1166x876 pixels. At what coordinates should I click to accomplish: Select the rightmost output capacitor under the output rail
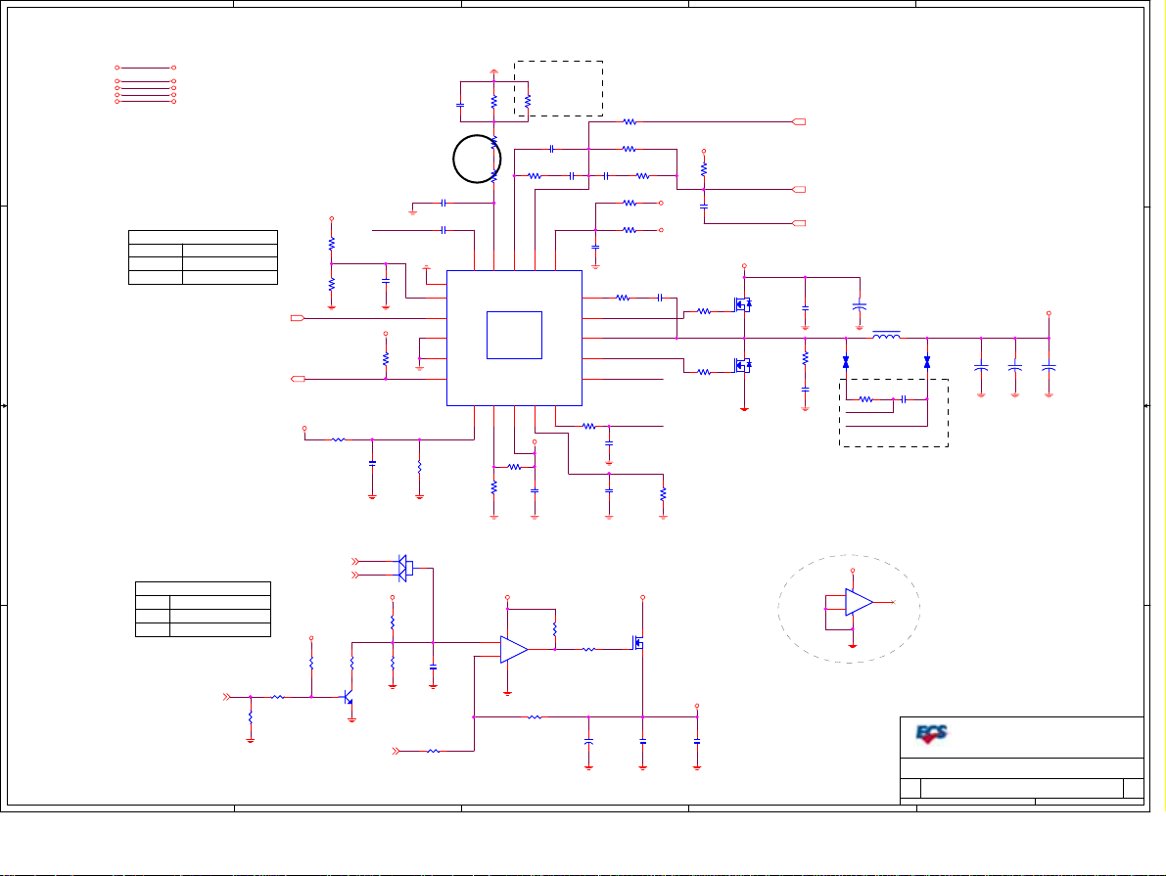pyautogui.click(x=1049, y=367)
